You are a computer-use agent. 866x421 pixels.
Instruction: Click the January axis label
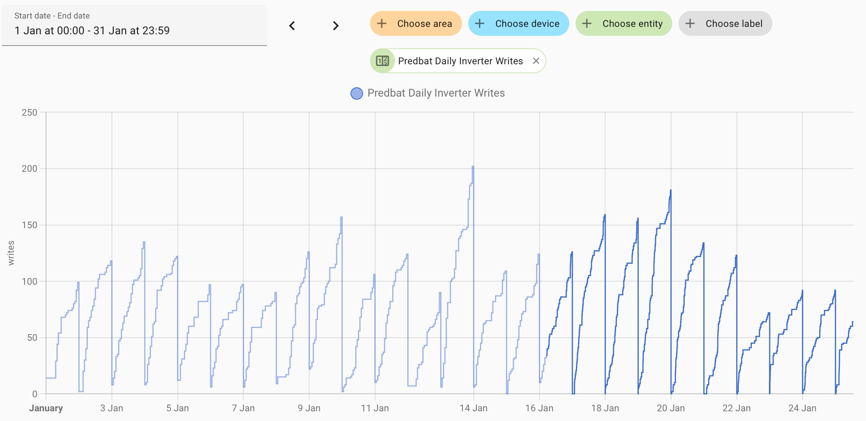click(46, 408)
